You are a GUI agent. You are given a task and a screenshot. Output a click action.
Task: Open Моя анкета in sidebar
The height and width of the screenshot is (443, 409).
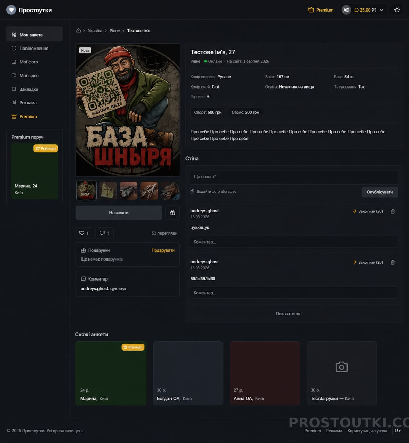[x=34, y=35]
